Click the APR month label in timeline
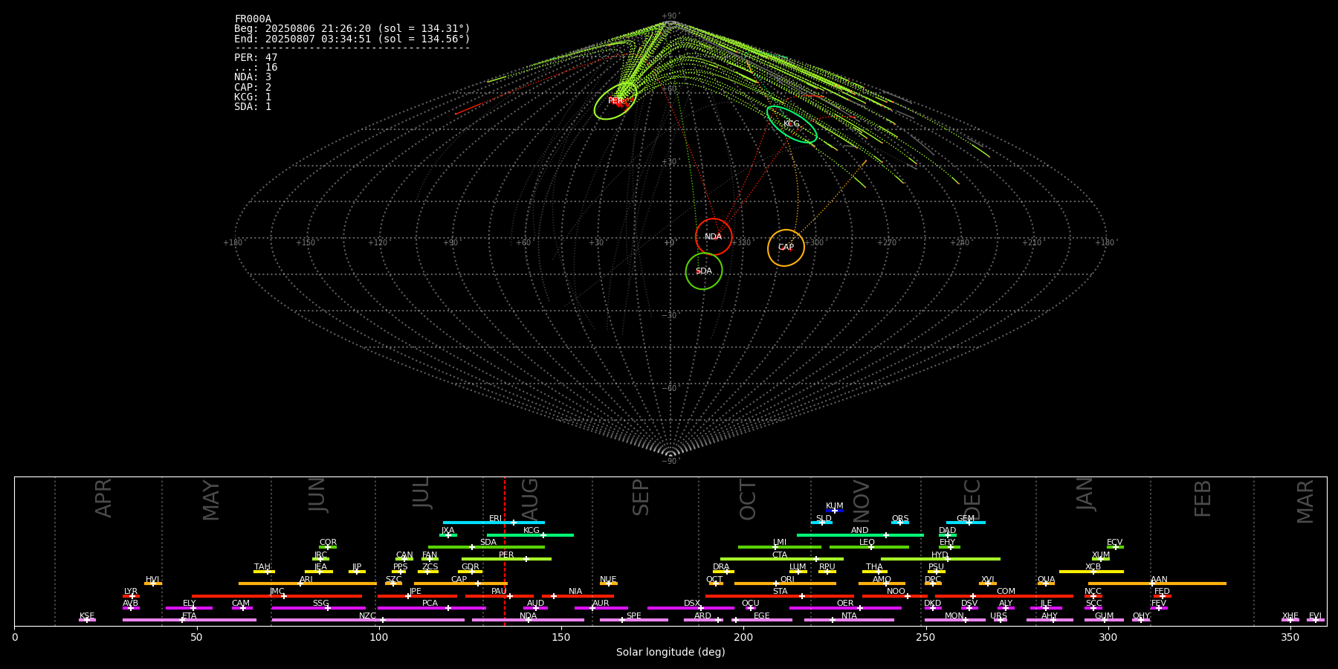Screen dimensions: 1338x669 click(x=103, y=498)
